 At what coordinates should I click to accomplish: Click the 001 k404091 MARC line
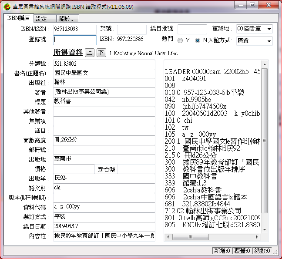pos(185,79)
